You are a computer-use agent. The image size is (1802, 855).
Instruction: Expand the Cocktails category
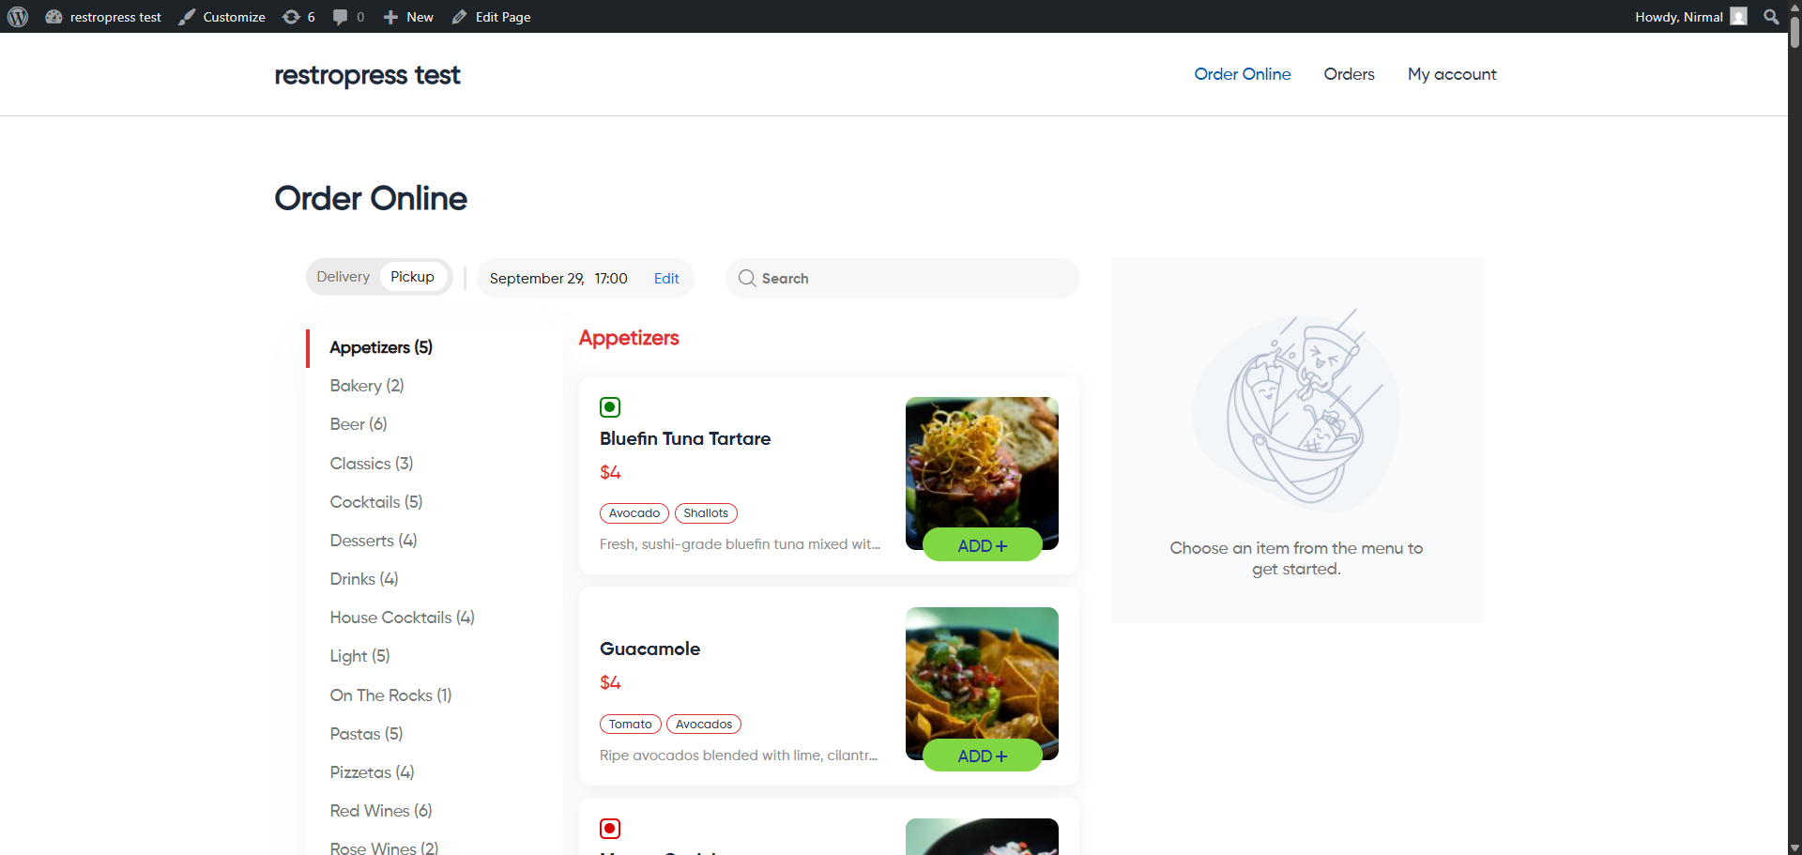[375, 501]
